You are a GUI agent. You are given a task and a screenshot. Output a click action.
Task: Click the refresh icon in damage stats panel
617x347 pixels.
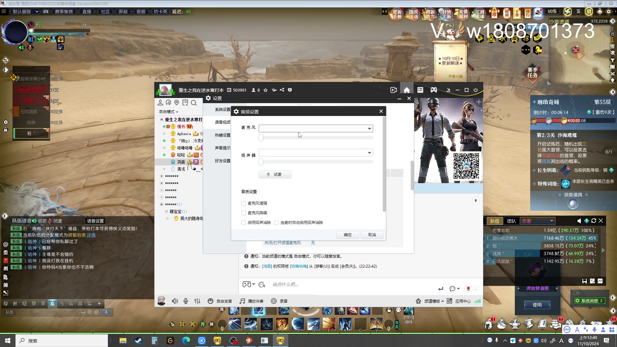pos(594,221)
